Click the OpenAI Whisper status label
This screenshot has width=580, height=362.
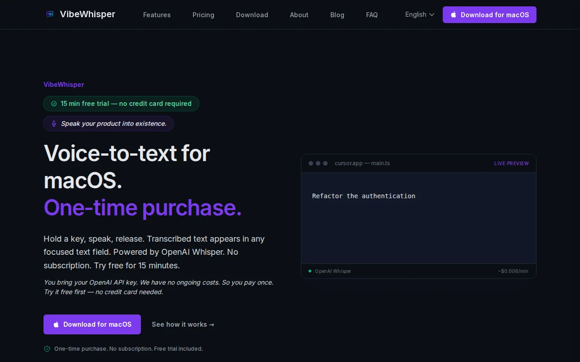tap(333, 271)
